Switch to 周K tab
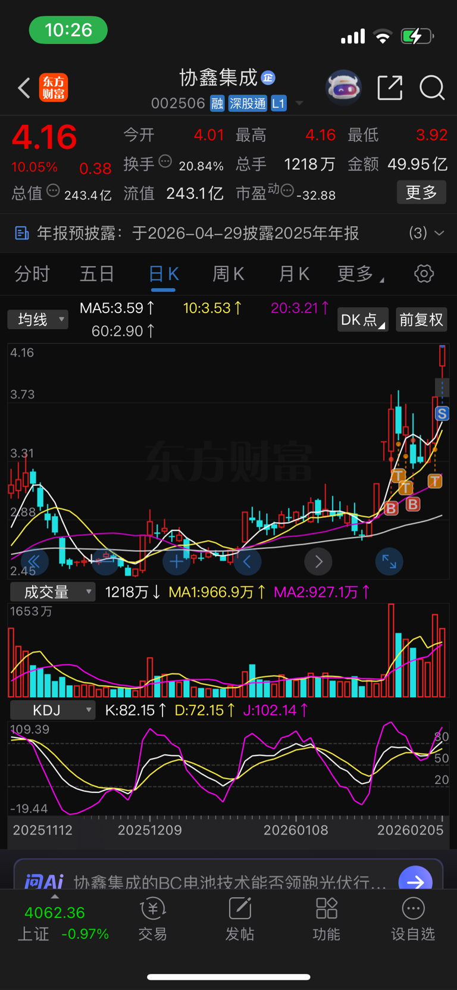This screenshot has height=990, width=457. (228, 274)
